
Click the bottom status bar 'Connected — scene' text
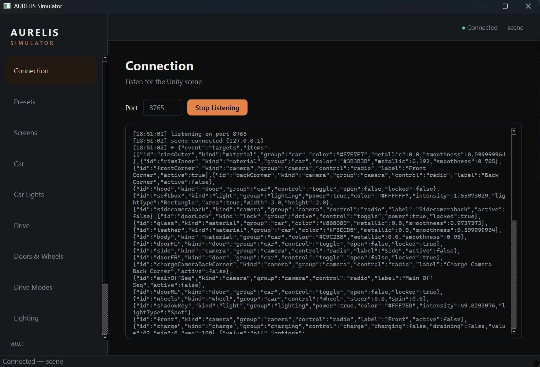click(x=33, y=361)
